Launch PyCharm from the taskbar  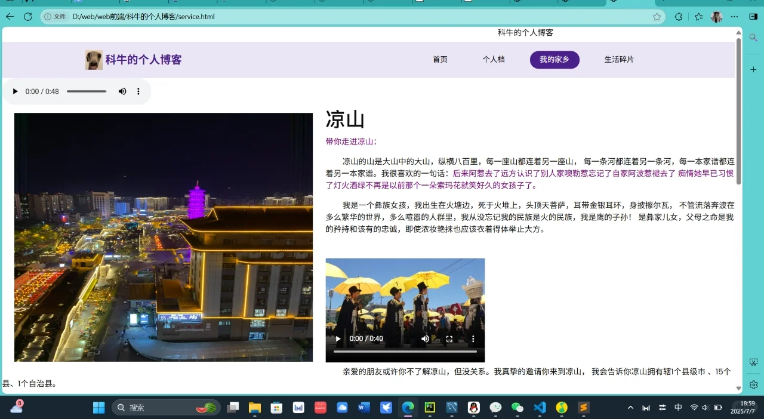click(430, 408)
